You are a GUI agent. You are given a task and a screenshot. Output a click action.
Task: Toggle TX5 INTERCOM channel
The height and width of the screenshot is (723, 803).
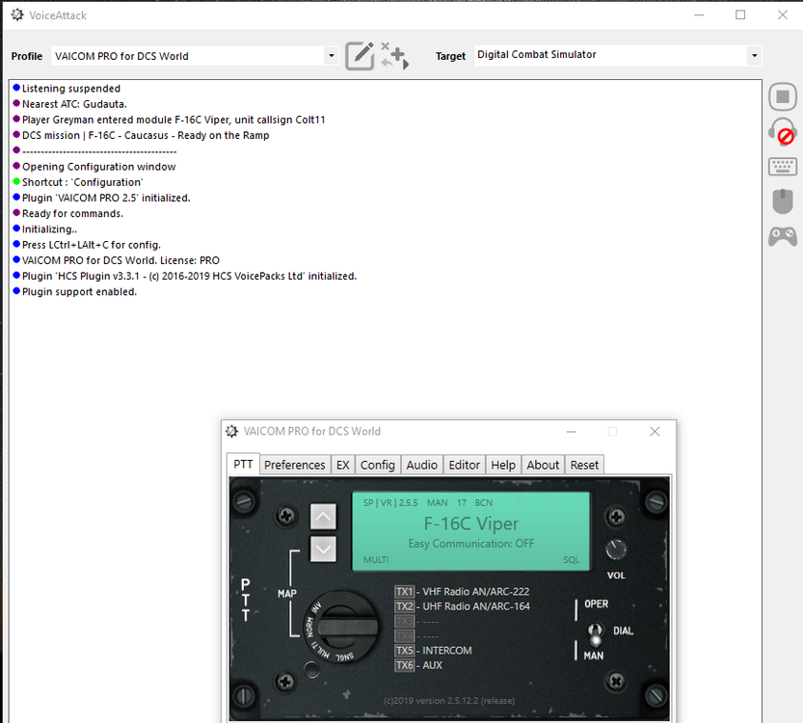[x=407, y=650]
